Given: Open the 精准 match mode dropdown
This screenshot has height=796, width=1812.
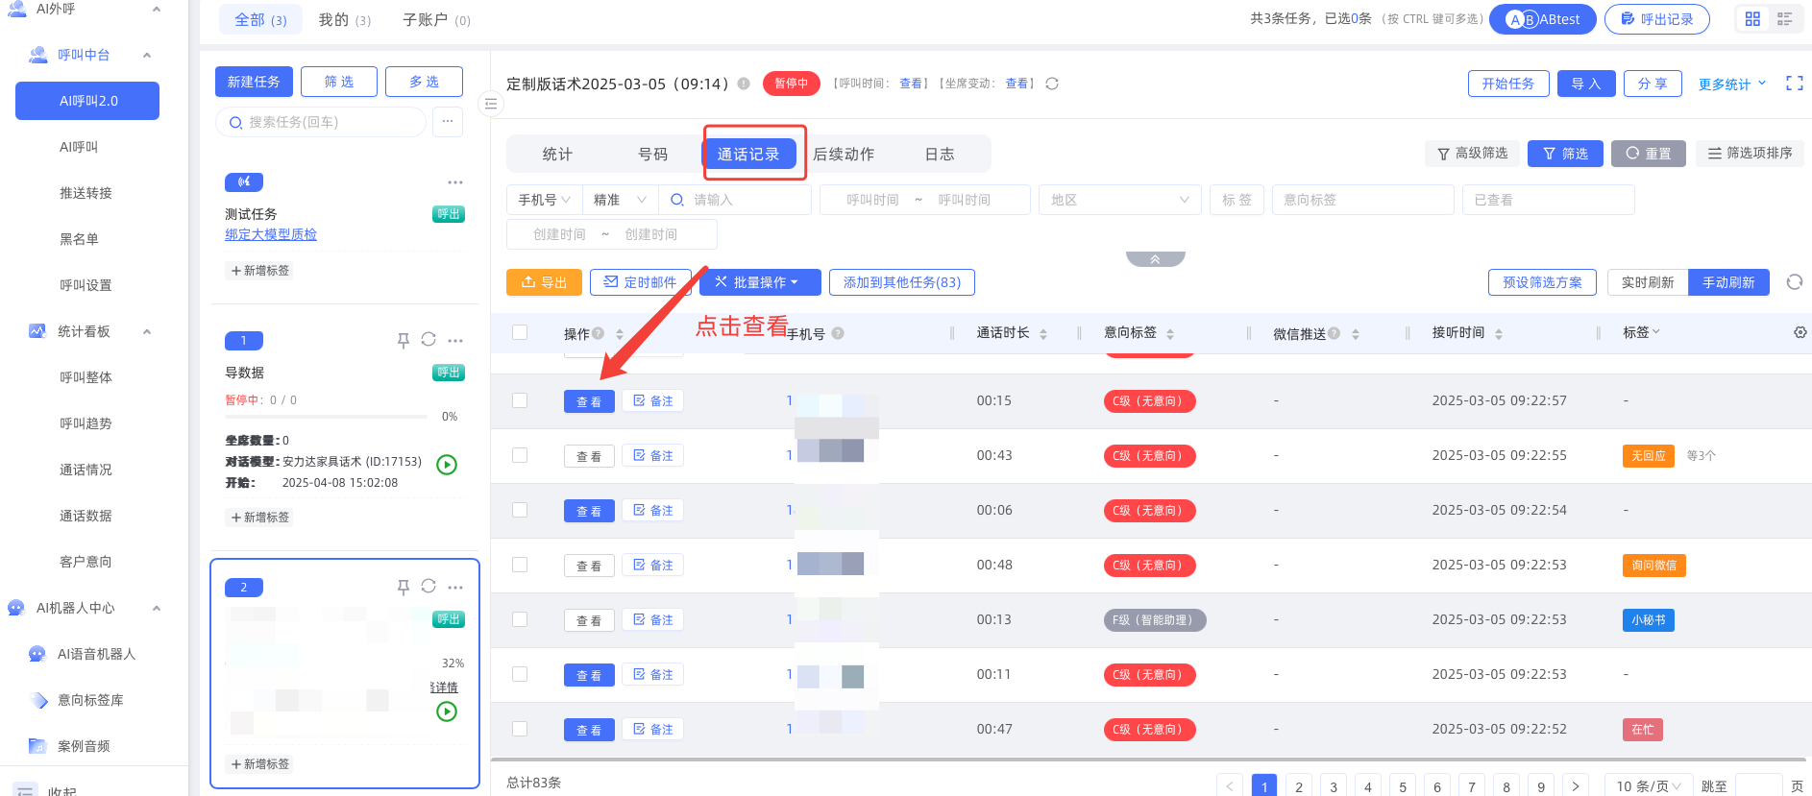Looking at the screenshot, I should coord(620,200).
